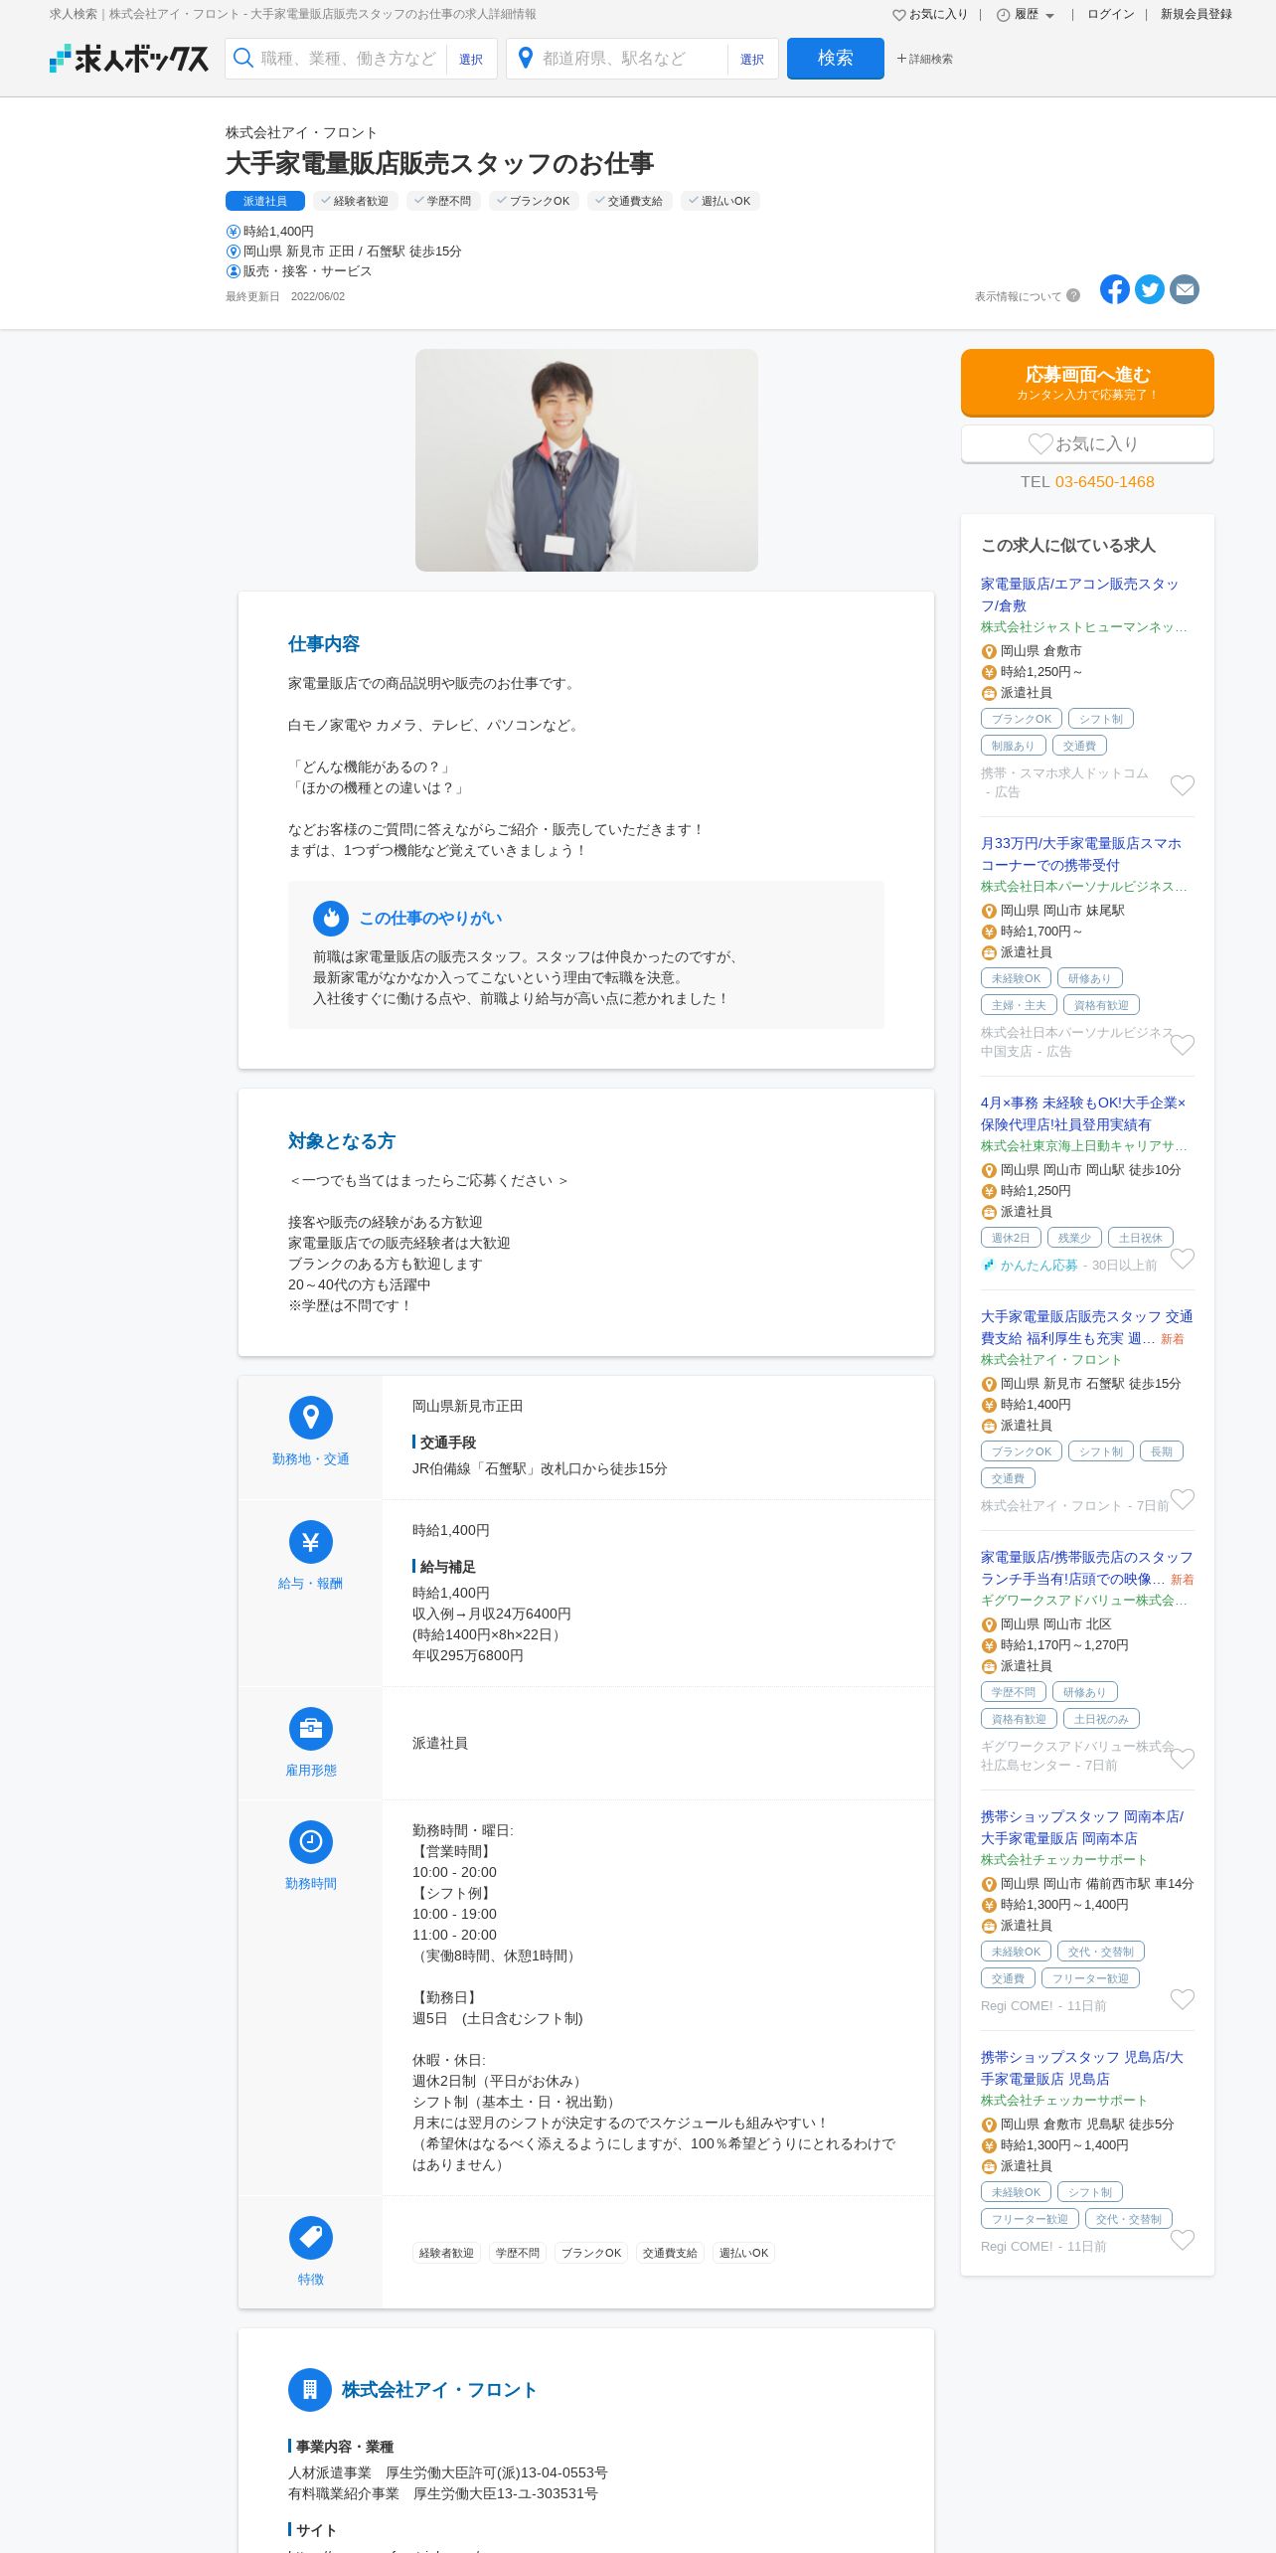Click the 経験者歓迎 tag in 特徴 row
Viewport: 1276px width, 2553px height.
point(446,2253)
